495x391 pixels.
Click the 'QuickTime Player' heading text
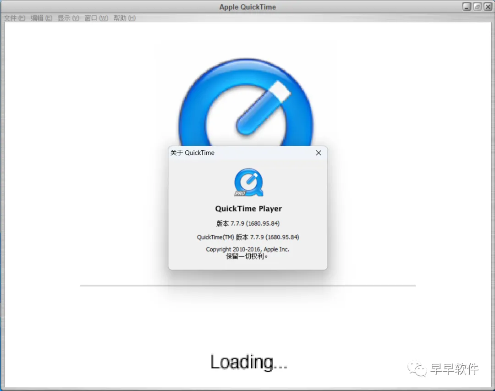(248, 209)
